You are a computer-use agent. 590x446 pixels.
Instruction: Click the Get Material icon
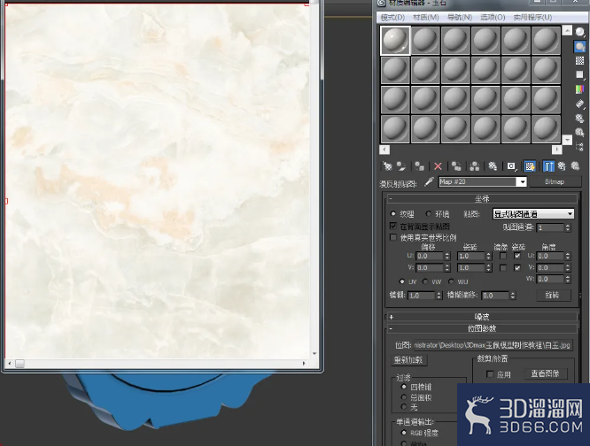click(x=387, y=166)
